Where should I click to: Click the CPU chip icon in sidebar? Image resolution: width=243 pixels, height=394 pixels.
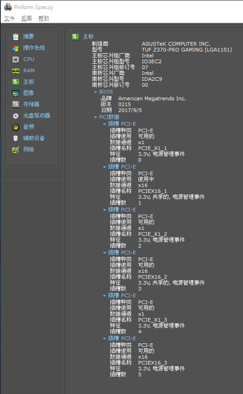pyautogui.click(x=16, y=59)
